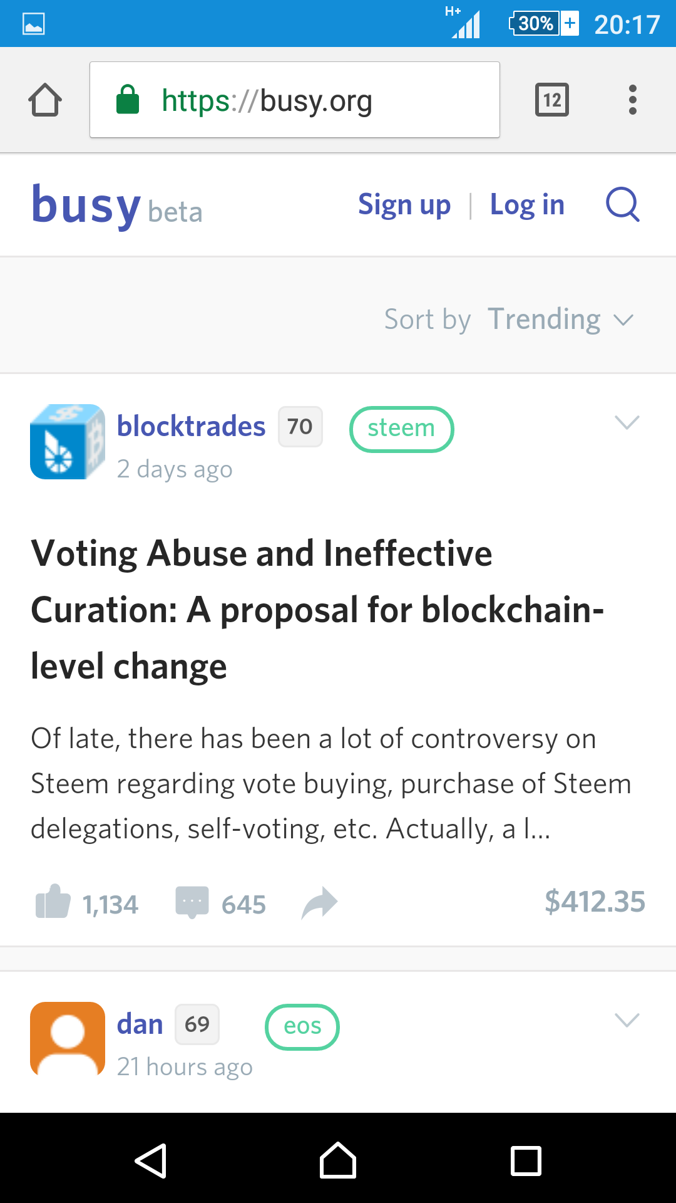Open the dan user profile name

click(x=140, y=1024)
